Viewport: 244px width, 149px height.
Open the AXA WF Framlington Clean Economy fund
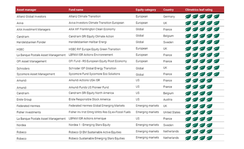pos(92,29)
